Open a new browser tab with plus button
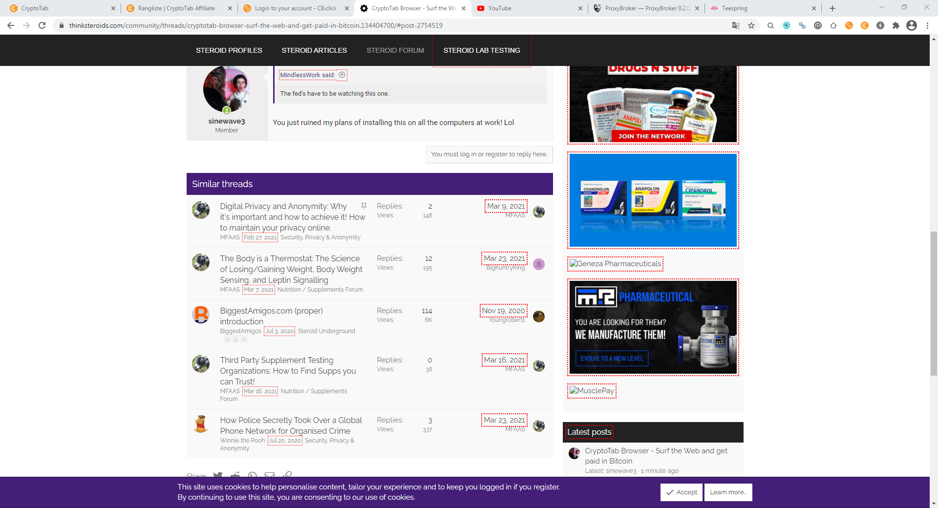This screenshot has height=508, width=938. pos(832,8)
